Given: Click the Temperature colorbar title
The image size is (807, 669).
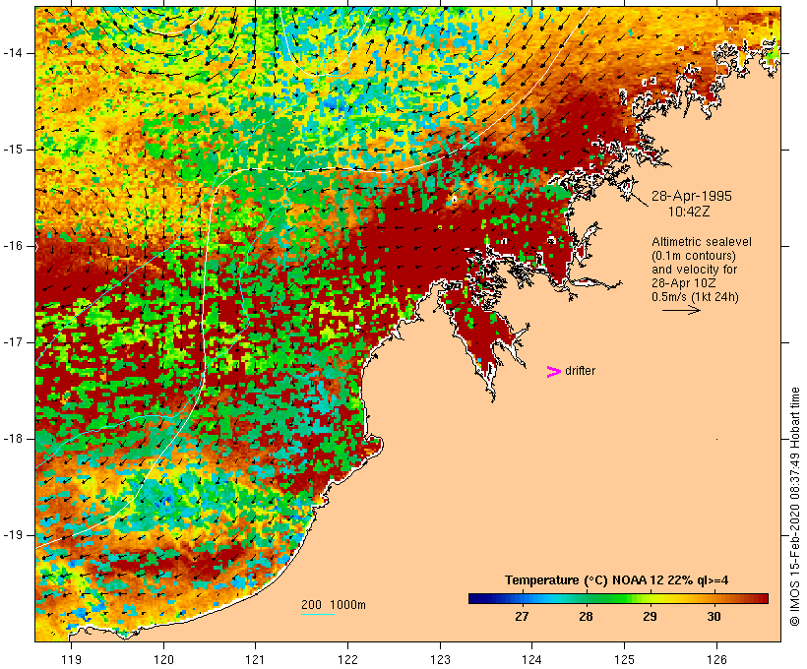Looking at the screenshot, I should point(616,580).
